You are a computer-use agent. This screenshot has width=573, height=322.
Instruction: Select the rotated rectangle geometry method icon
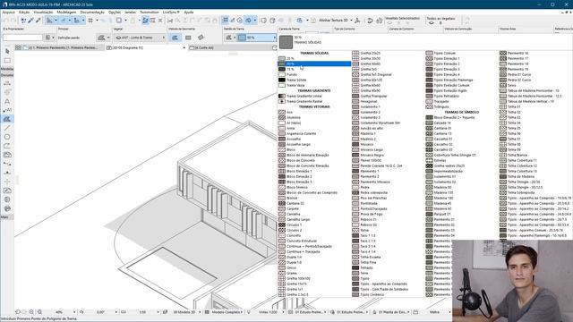[x=201, y=38]
